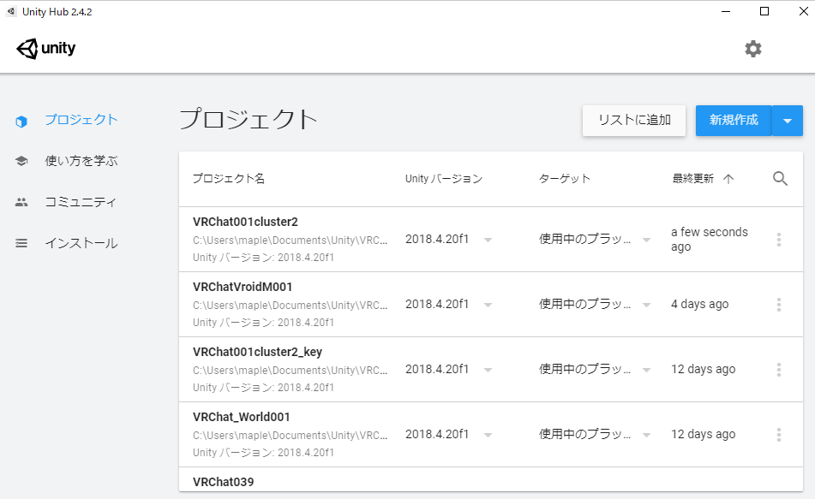This screenshot has height=499, width=815.
Task: Click 'a few seconds ago' timestamp
Action: click(709, 239)
